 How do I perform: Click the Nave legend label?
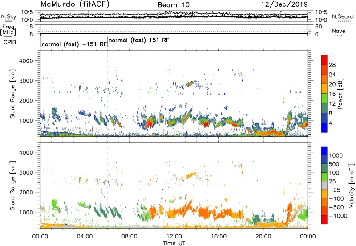point(339,31)
